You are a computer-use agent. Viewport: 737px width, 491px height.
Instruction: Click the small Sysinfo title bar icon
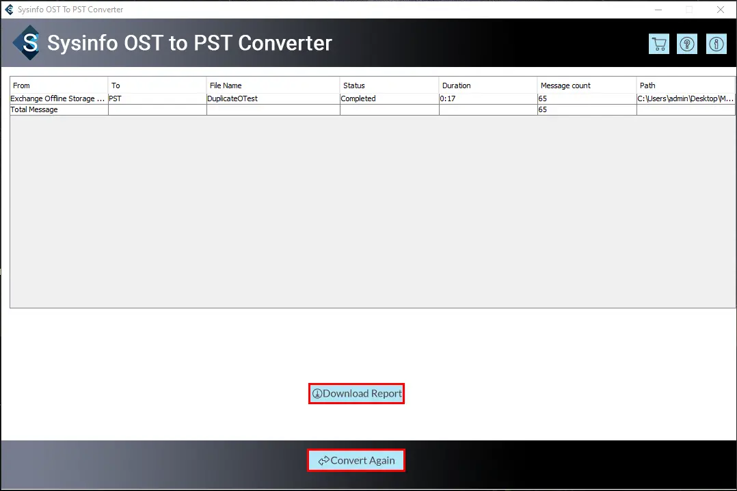tap(9, 10)
